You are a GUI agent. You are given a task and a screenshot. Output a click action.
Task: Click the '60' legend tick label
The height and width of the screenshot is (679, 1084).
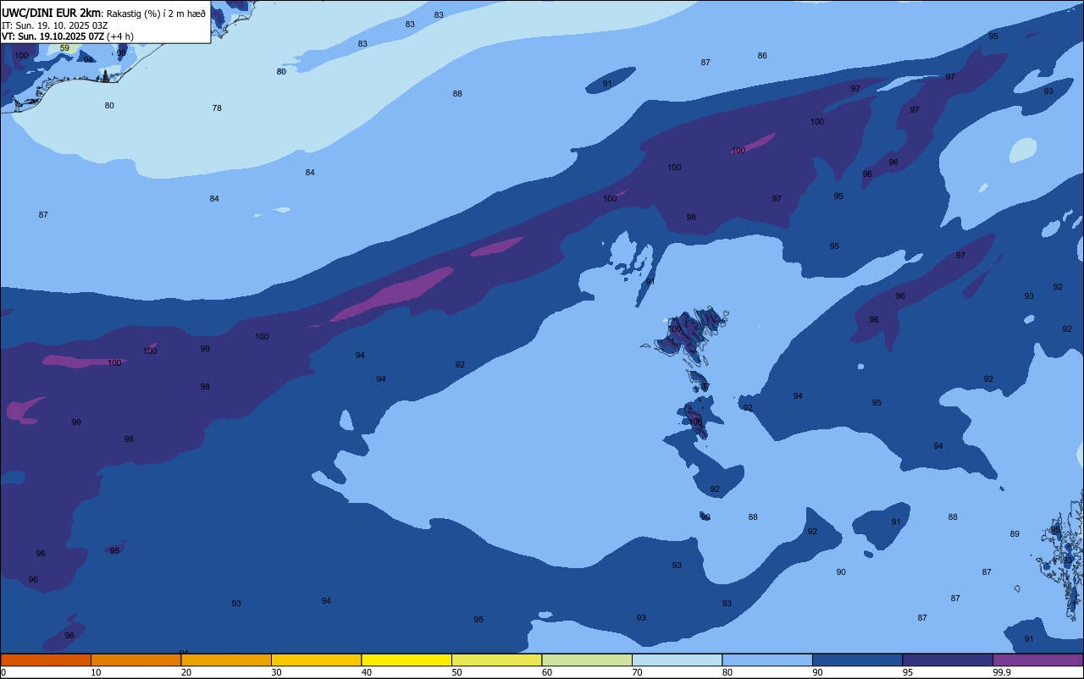[x=546, y=672]
